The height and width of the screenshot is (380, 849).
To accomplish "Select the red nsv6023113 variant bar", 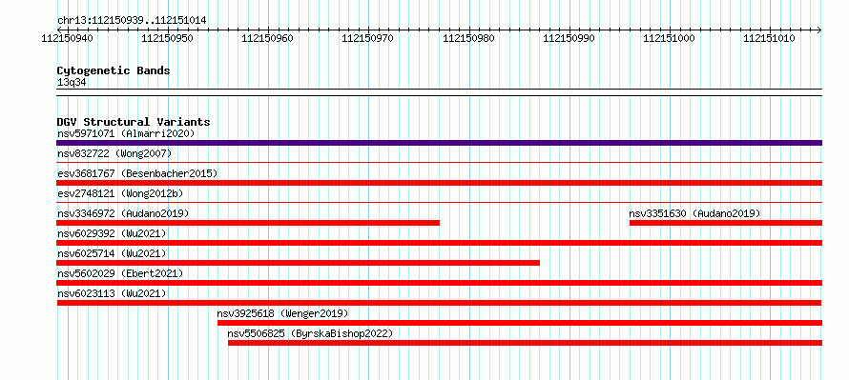I will point(439,303).
